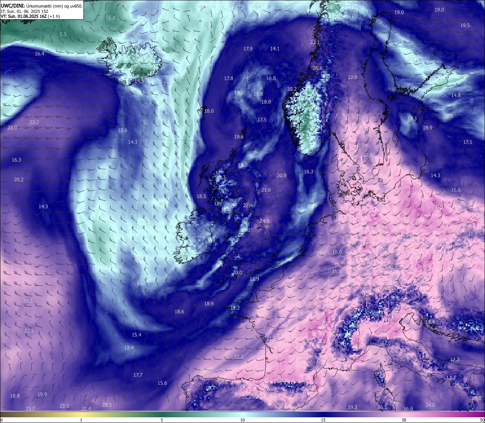485x423 pixels.
Task: Select the 22.1 value over Norway
Action: (315, 42)
